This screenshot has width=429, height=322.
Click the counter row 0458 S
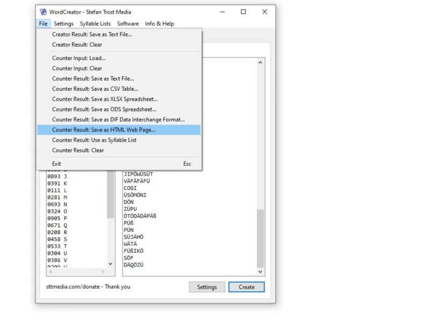click(x=57, y=239)
